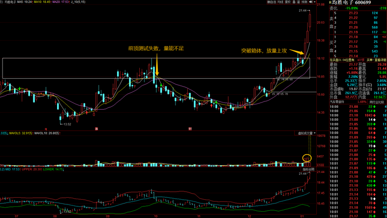387x218 pixels.
Task: Click the 前顶测试失败 annotation arrow
Action: [156, 65]
